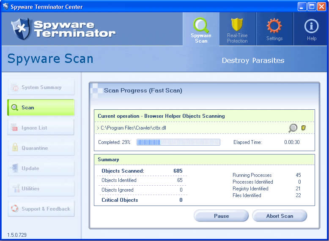Close the Spyware Terminator Center window
Image resolution: width=329 pixels, height=241 pixels.
tap(321, 7)
